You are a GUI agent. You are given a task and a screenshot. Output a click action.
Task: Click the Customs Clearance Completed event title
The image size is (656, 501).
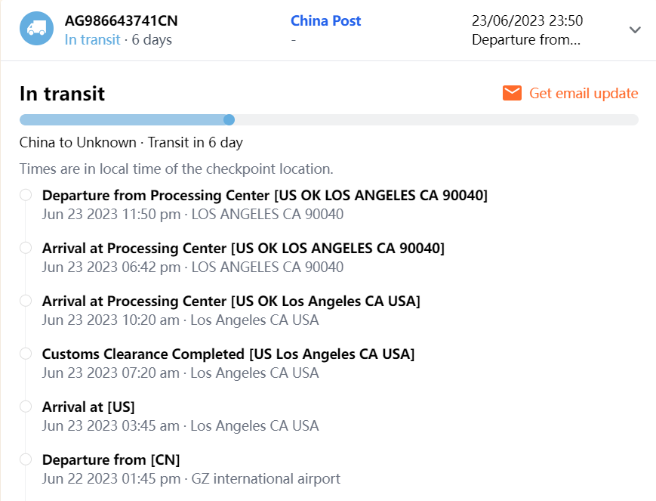coord(228,354)
